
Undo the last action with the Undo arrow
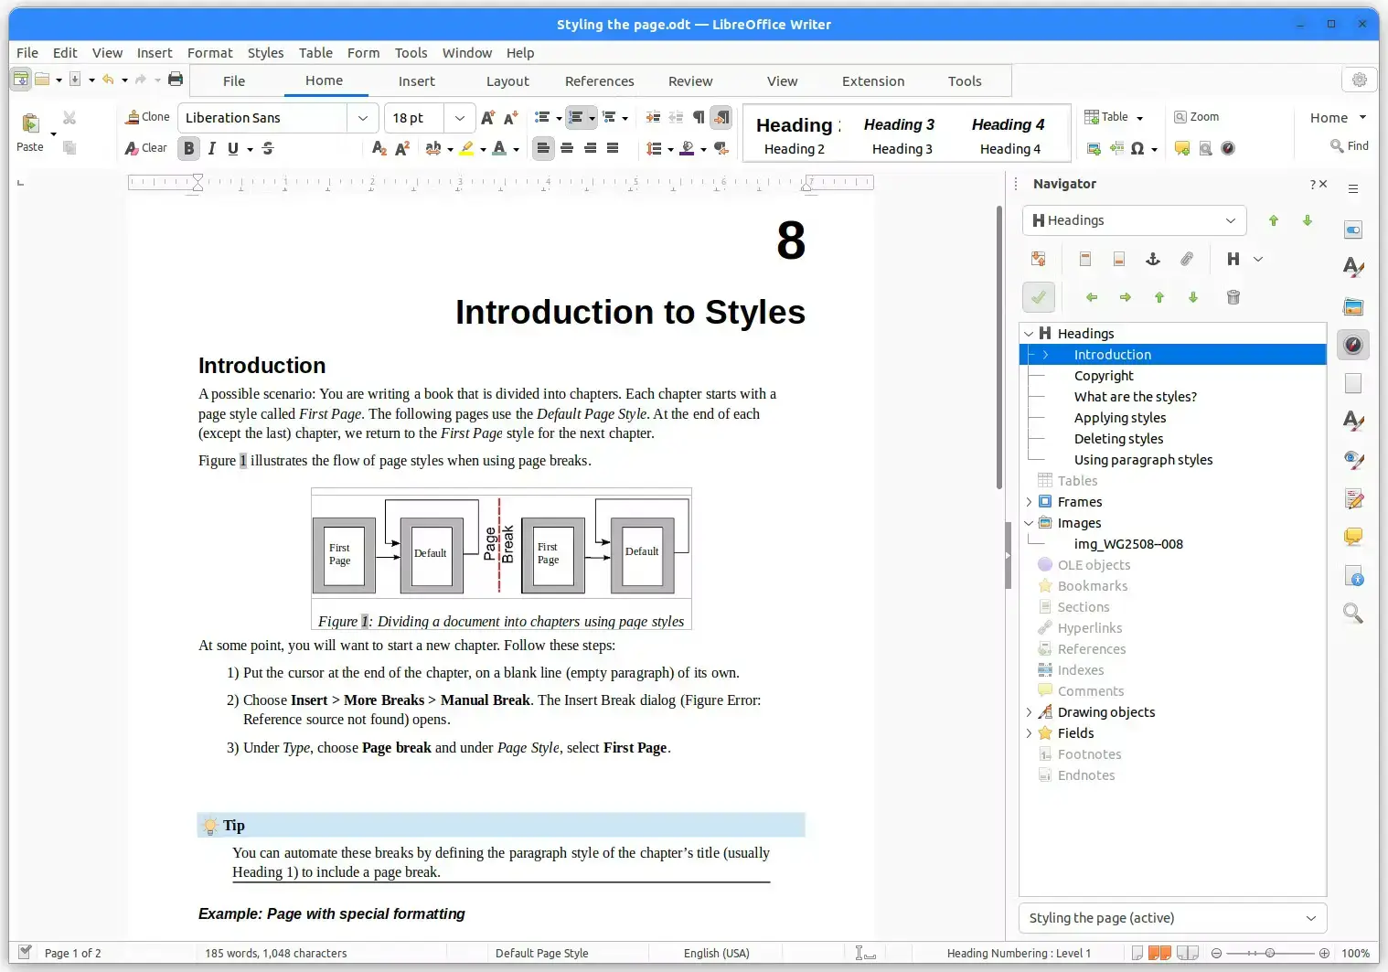108,80
